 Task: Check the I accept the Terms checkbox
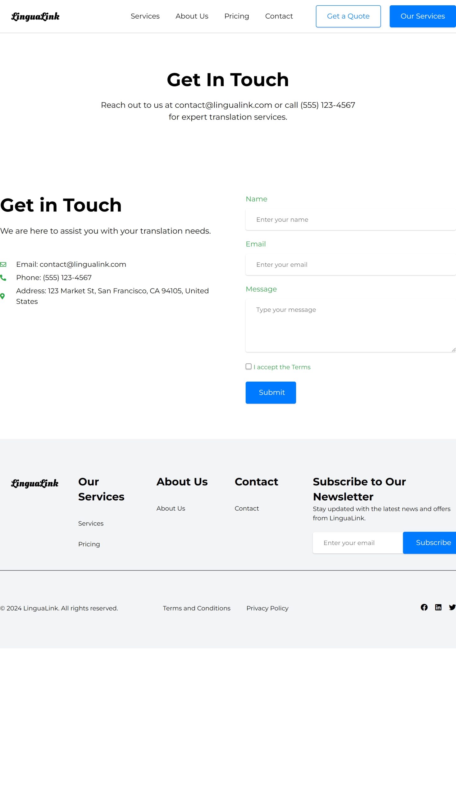point(249,366)
